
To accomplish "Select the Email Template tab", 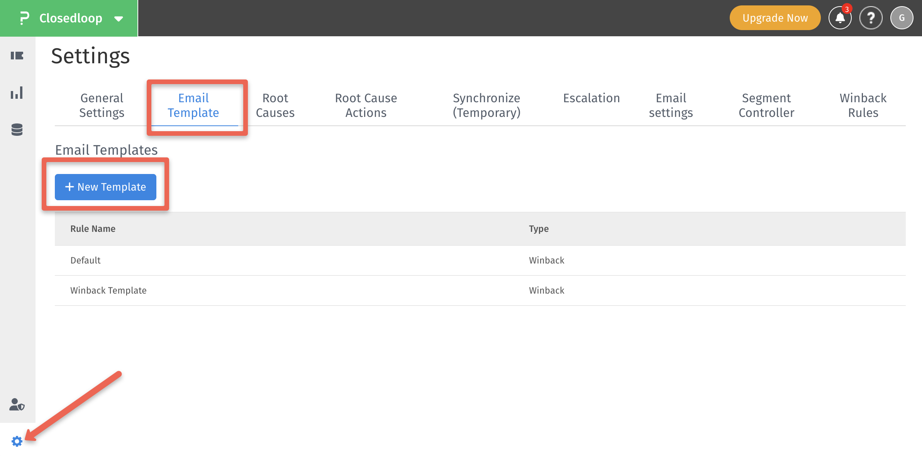I will point(193,105).
